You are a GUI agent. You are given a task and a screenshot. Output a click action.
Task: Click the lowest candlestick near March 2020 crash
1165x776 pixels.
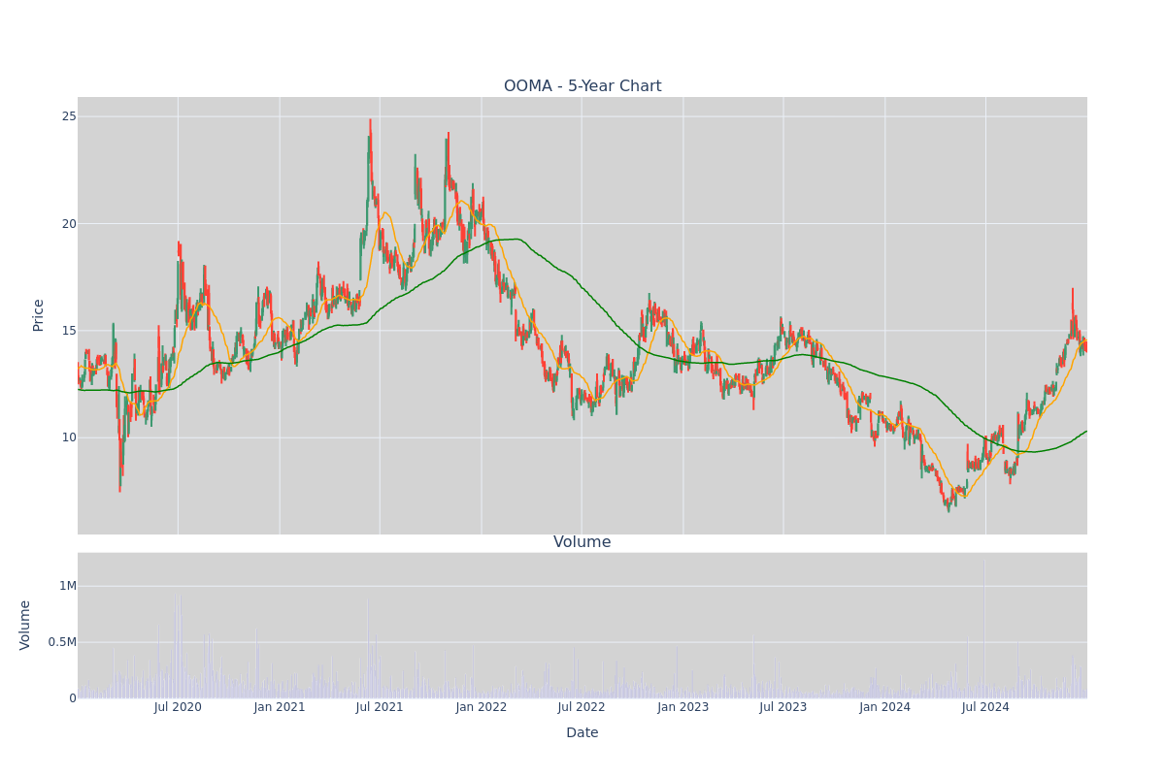[120, 466]
